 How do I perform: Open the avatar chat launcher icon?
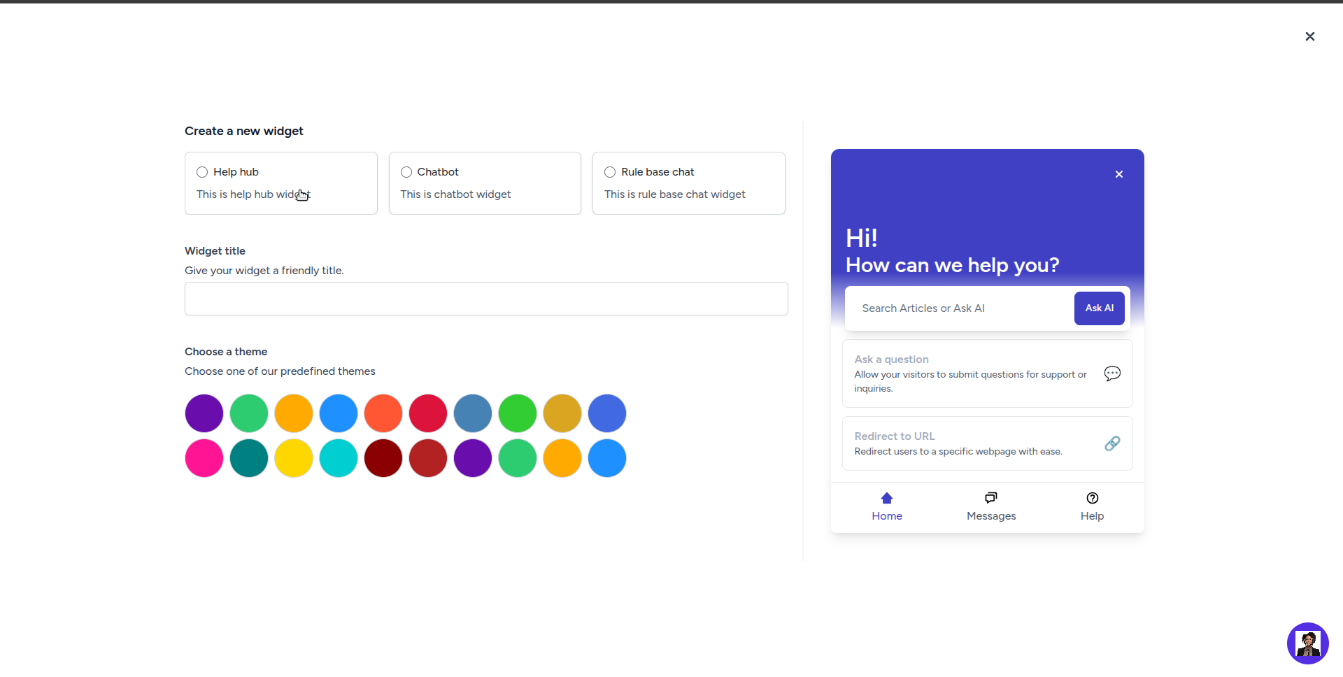[1307, 643]
